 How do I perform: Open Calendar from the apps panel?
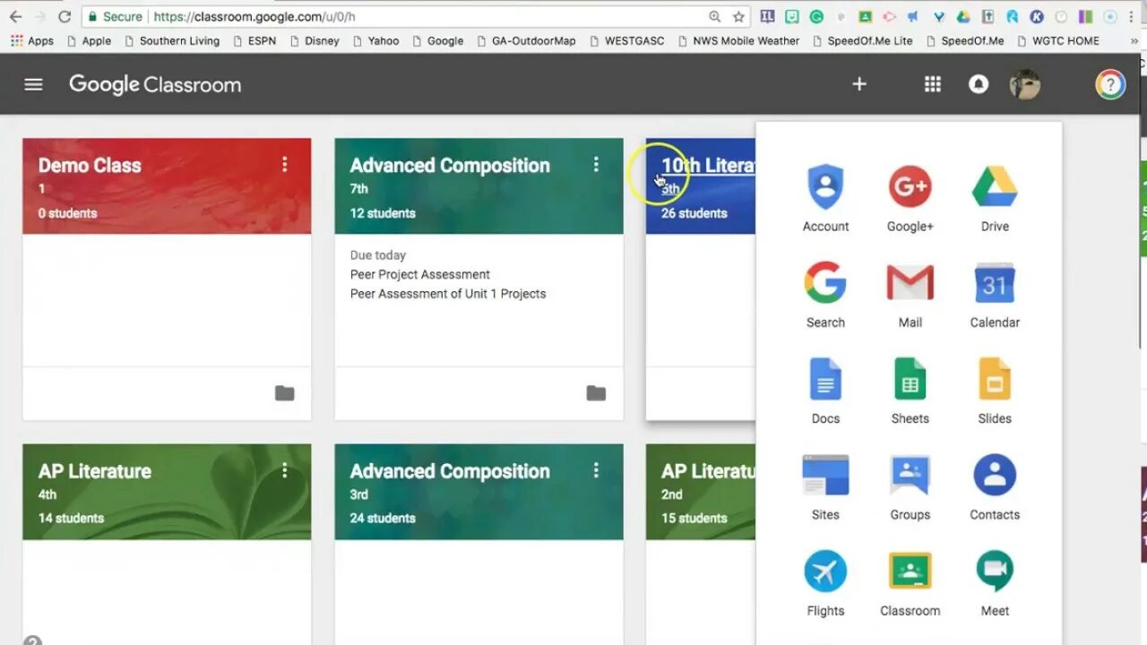tap(995, 295)
